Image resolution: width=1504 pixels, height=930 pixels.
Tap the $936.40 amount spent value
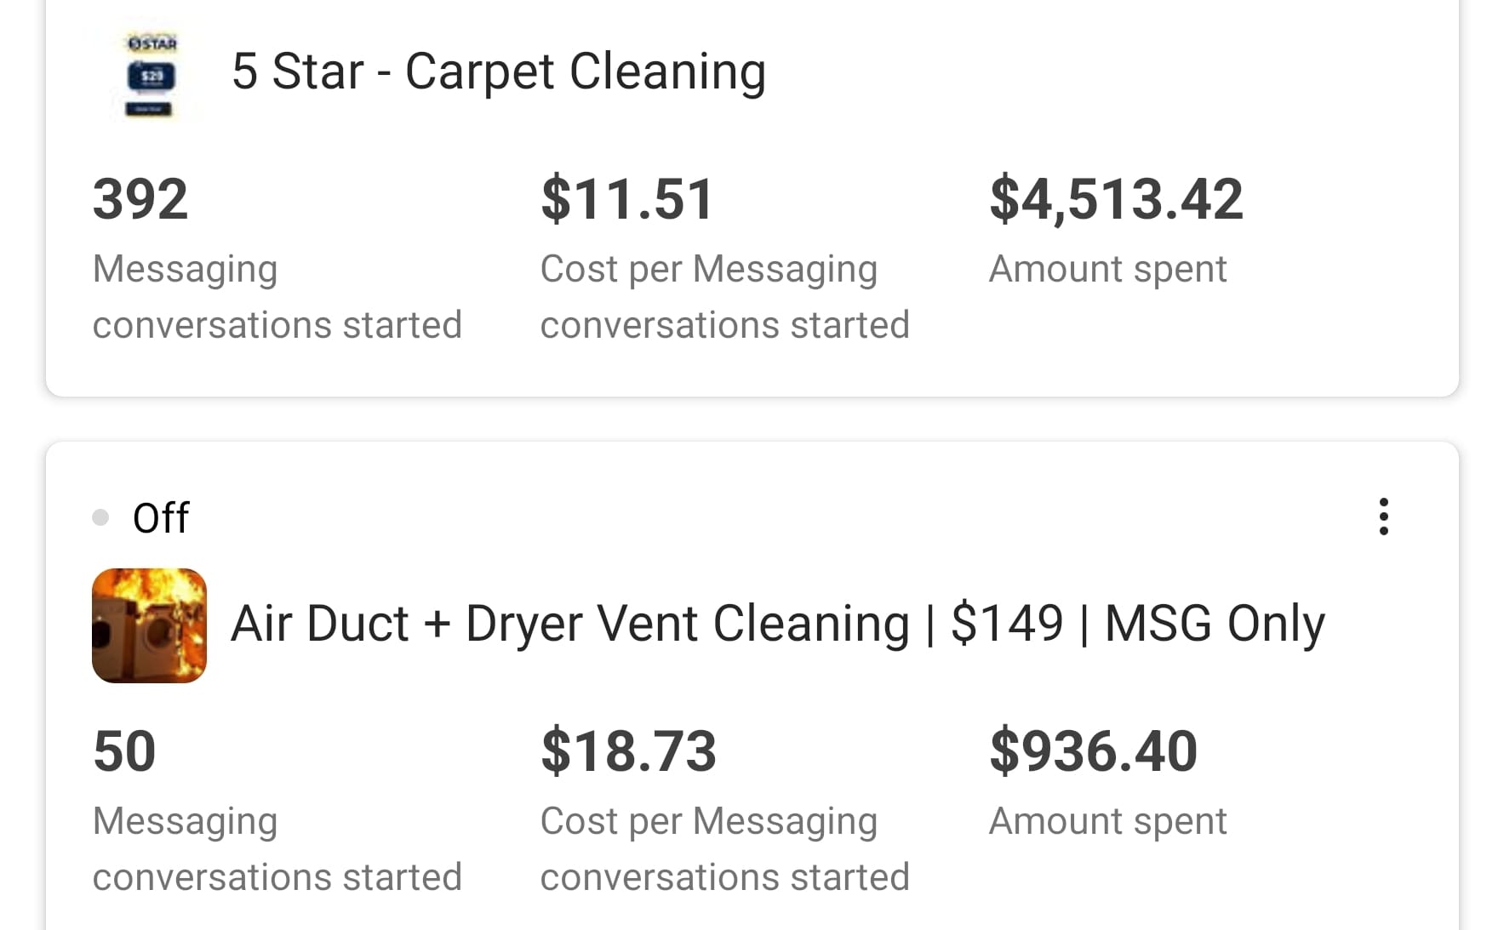[x=1093, y=751]
